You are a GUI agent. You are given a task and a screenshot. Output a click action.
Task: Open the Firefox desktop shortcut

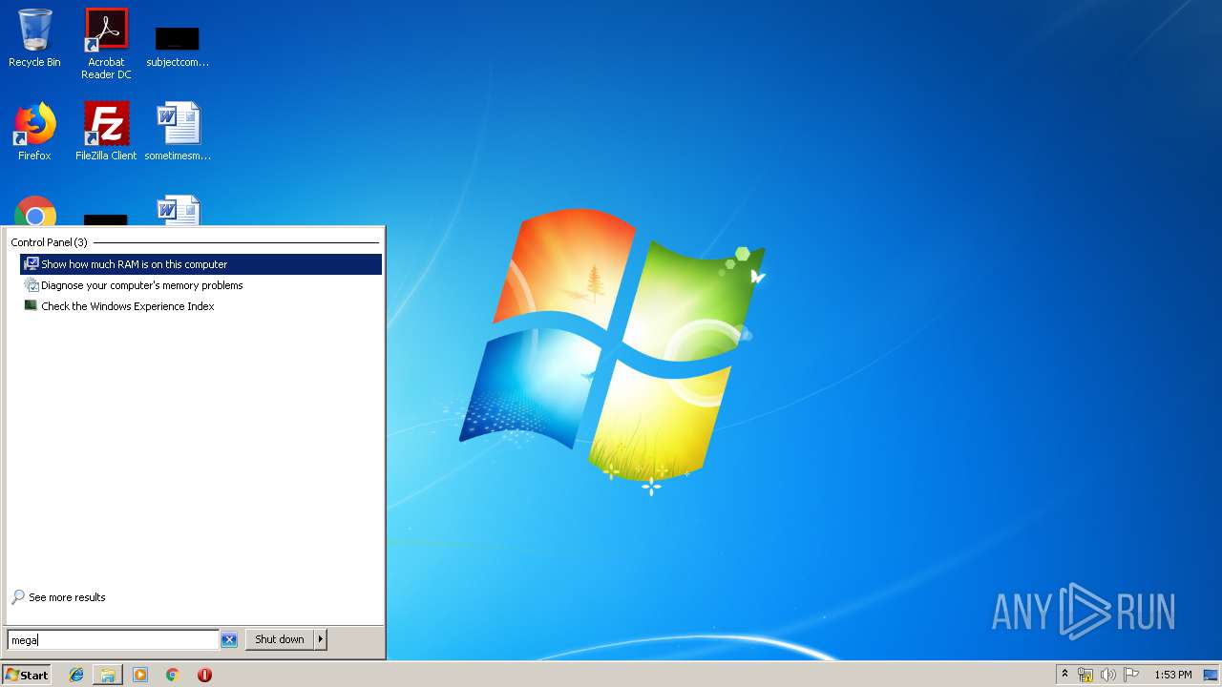[x=34, y=132]
